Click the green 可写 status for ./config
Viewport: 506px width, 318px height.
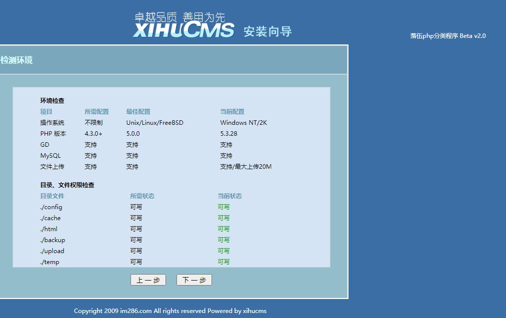(223, 207)
